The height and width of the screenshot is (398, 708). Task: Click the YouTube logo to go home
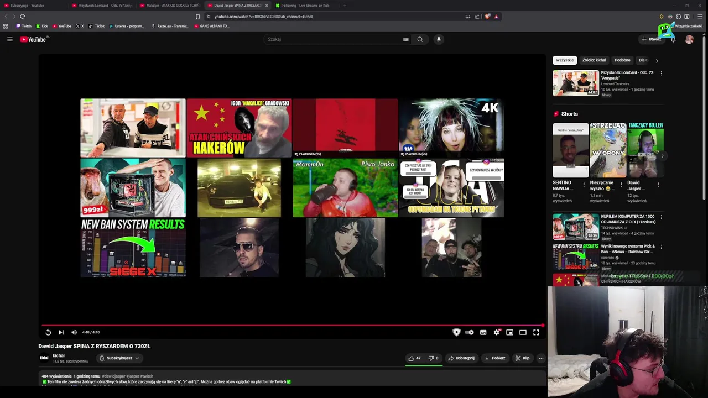click(x=33, y=39)
